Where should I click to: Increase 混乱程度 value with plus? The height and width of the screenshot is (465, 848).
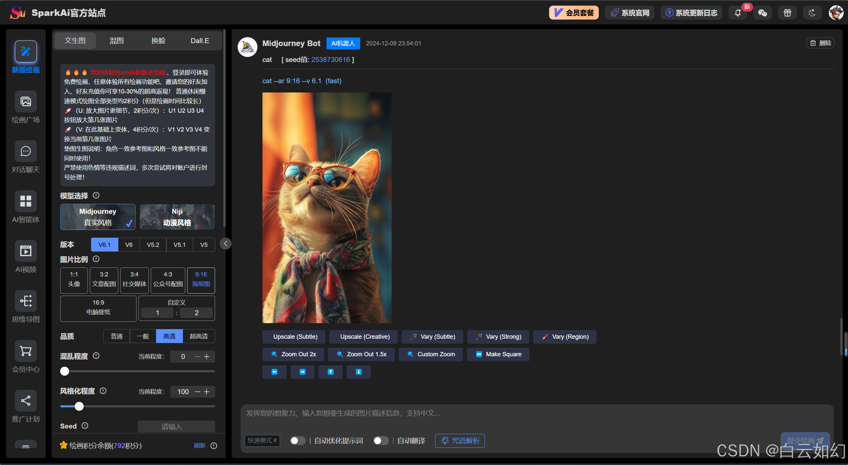[x=207, y=357]
